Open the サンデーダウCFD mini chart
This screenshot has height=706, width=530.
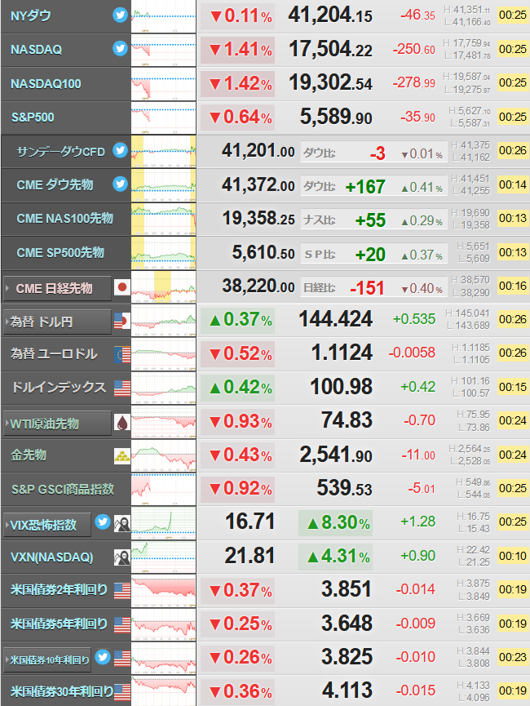point(163,151)
